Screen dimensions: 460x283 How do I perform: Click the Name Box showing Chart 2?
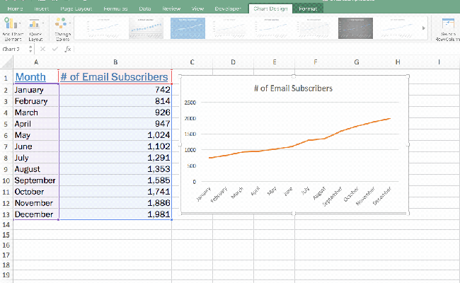(14, 49)
